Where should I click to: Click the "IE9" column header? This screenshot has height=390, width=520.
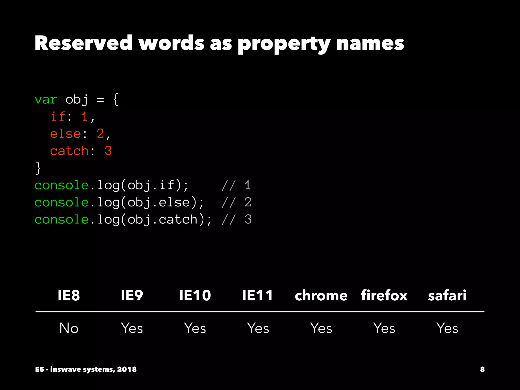pos(132,295)
